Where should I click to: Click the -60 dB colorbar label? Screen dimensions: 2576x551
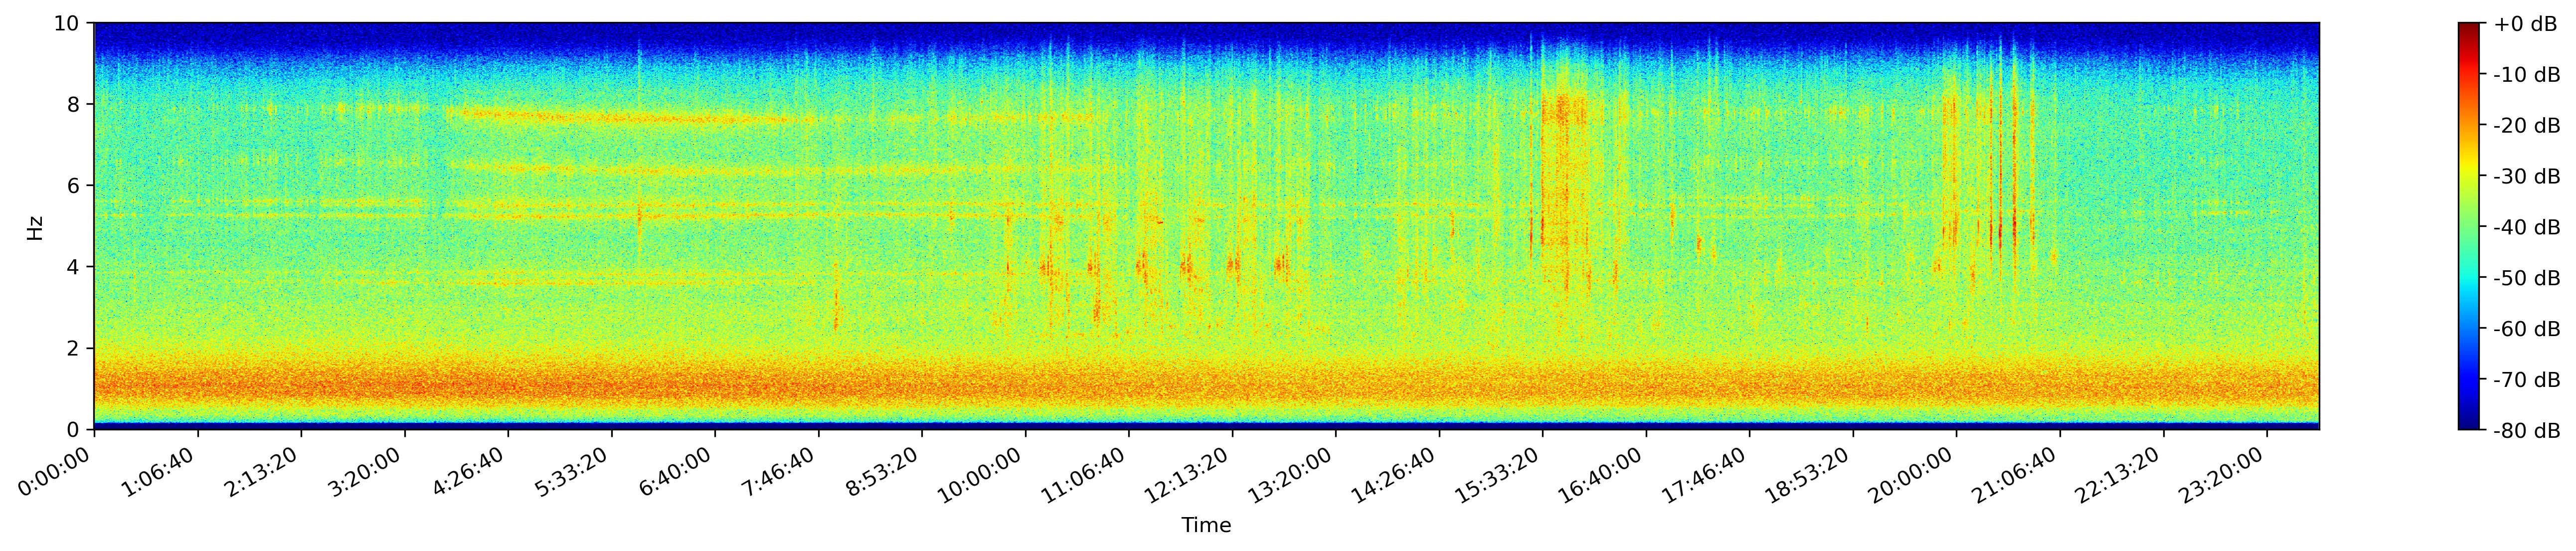(x=2527, y=330)
